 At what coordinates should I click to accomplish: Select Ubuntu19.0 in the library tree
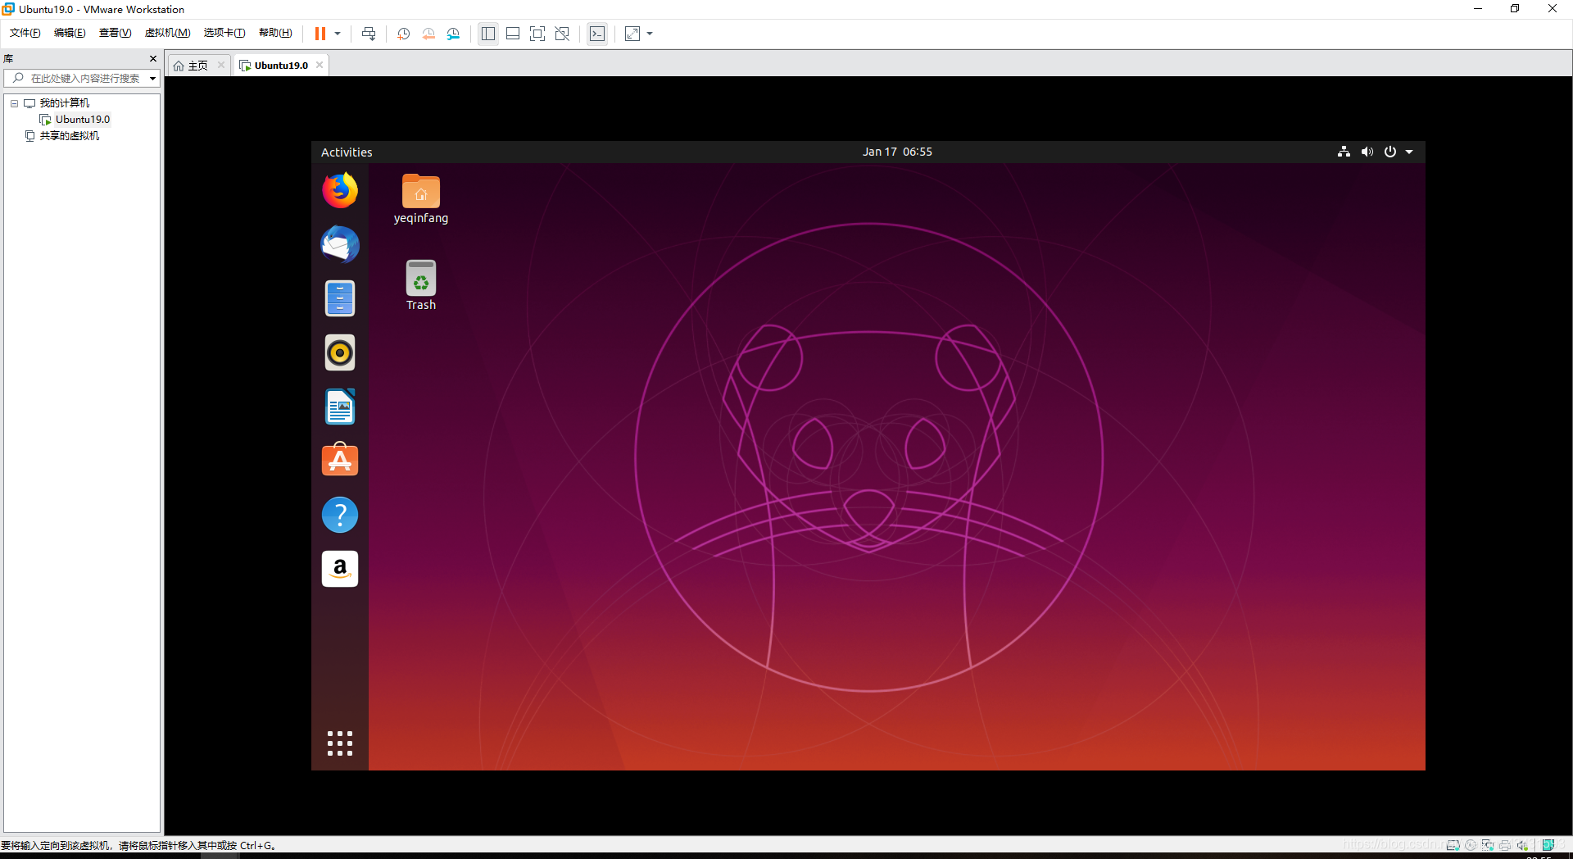pos(82,119)
